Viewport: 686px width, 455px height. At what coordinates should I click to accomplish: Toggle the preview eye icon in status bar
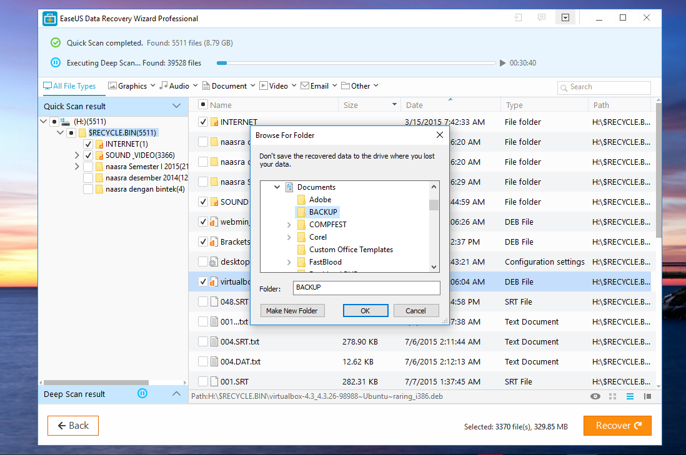(595, 396)
